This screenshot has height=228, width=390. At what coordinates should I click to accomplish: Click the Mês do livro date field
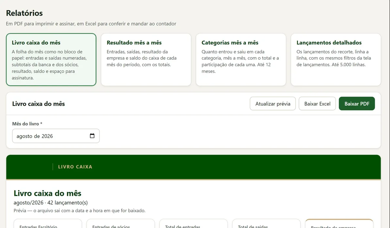[x=56, y=136]
